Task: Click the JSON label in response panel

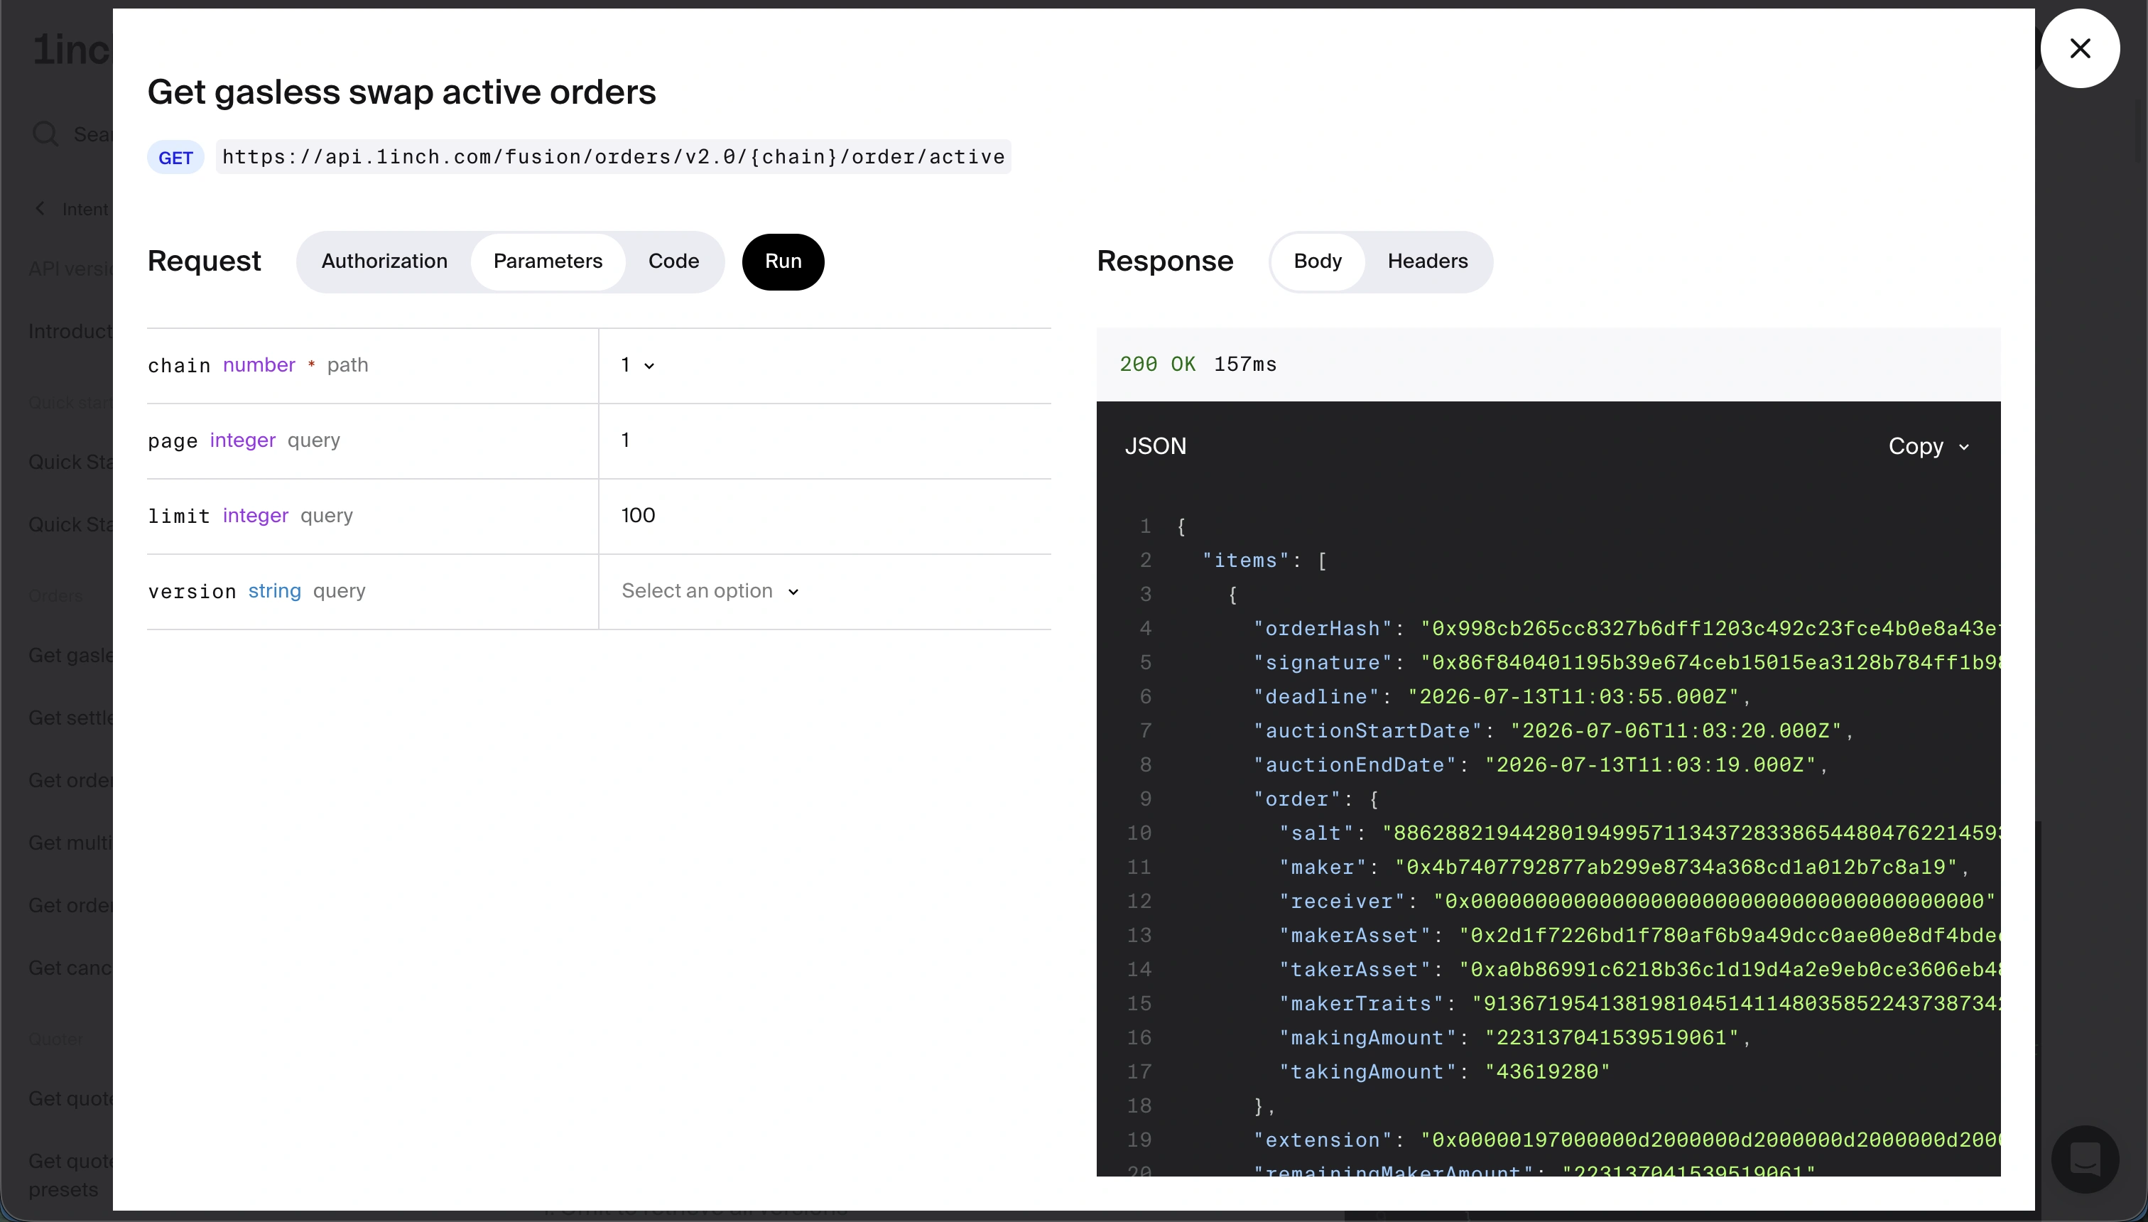Action: tap(1156, 446)
